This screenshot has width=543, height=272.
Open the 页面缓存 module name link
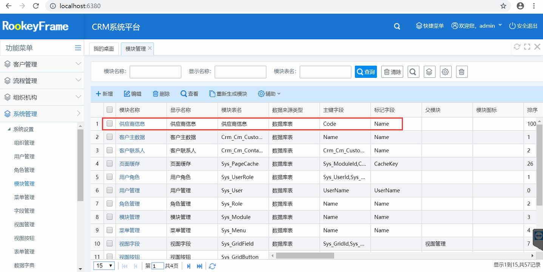pyautogui.click(x=130, y=164)
